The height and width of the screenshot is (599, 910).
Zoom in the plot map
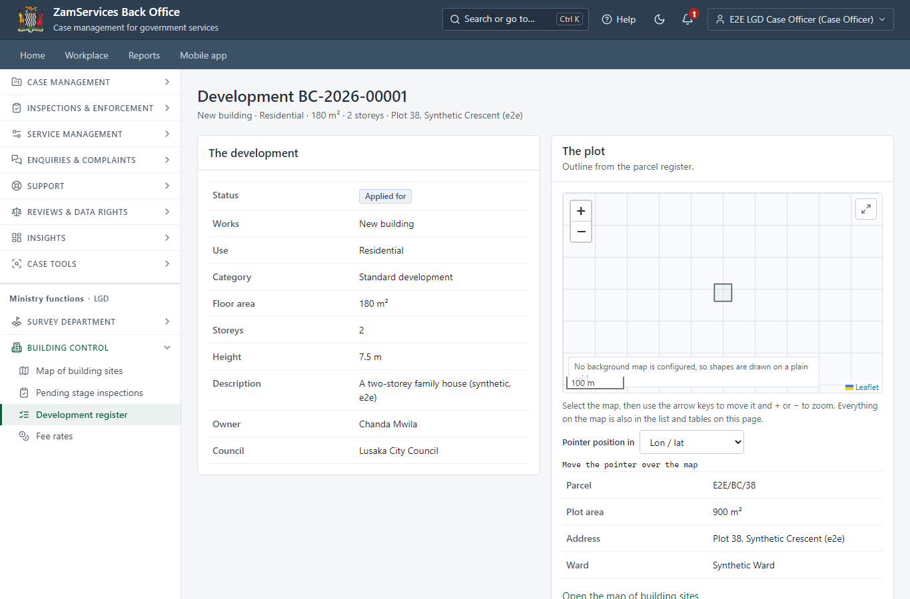[581, 211]
